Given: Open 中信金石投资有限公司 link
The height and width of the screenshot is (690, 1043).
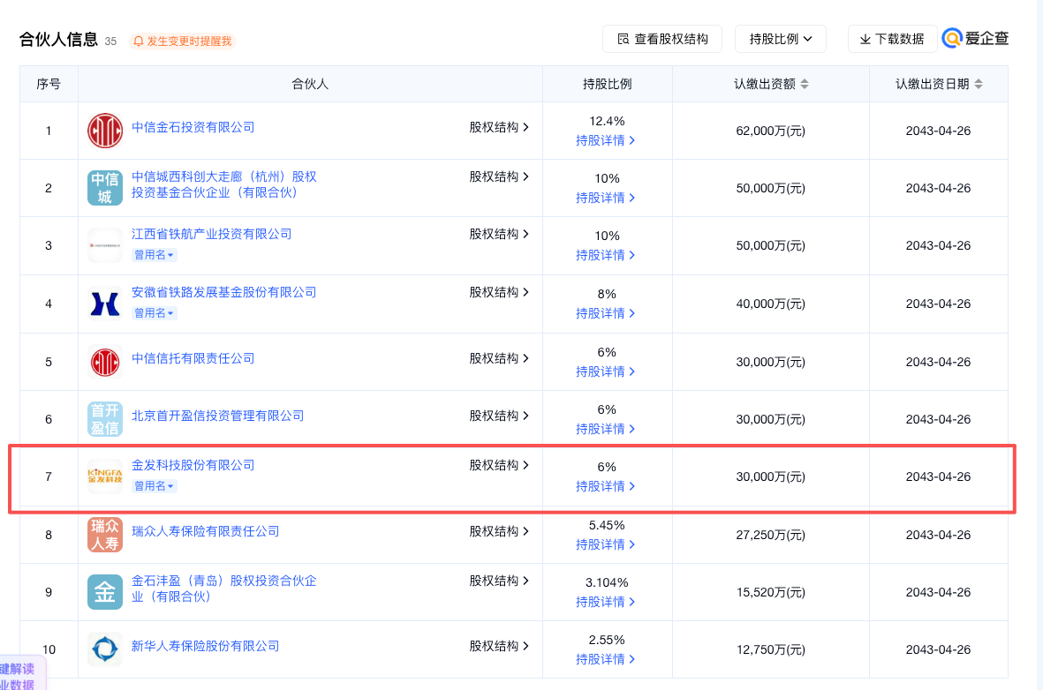Looking at the screenshot, I should [193, 127].
